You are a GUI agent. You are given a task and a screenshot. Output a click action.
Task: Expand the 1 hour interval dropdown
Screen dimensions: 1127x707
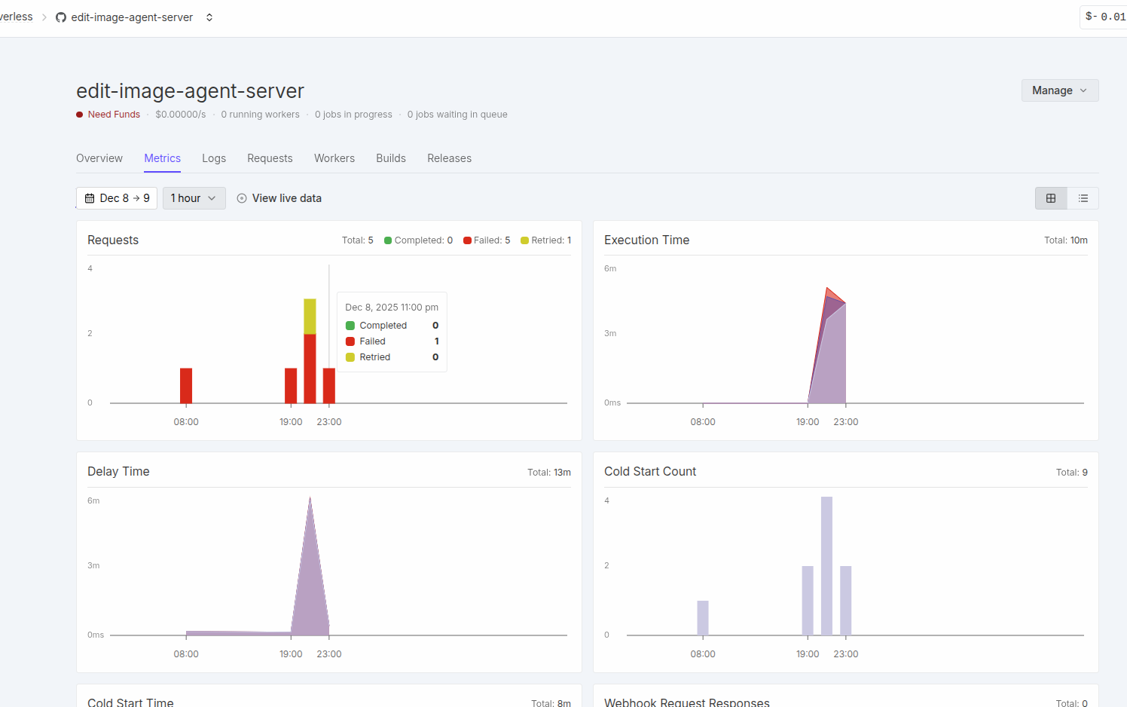click(194, 198)
